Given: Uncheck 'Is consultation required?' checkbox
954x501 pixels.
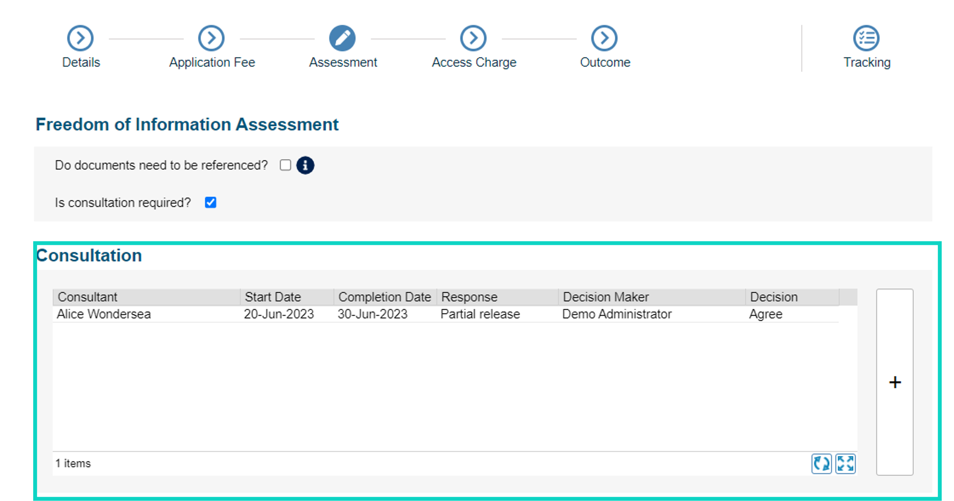Looking at the screenshot, I should [x=210, y=202].
